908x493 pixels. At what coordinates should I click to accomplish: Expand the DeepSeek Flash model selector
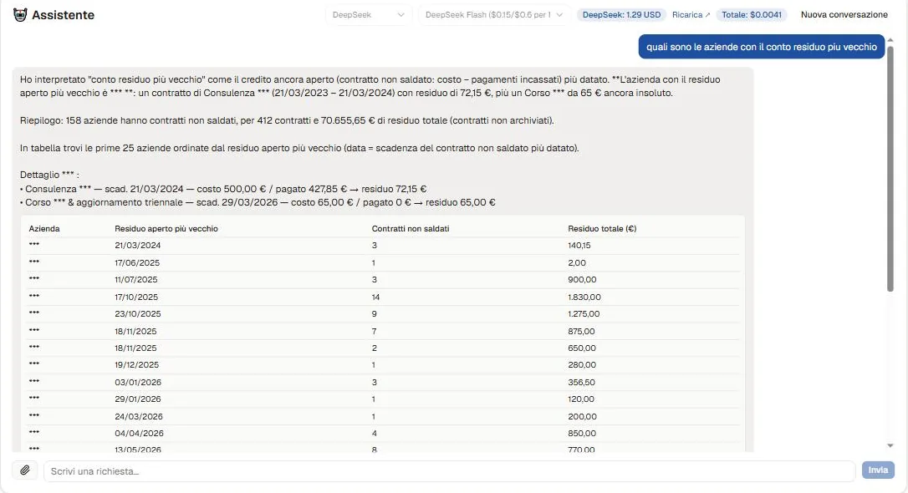(494, 15)
